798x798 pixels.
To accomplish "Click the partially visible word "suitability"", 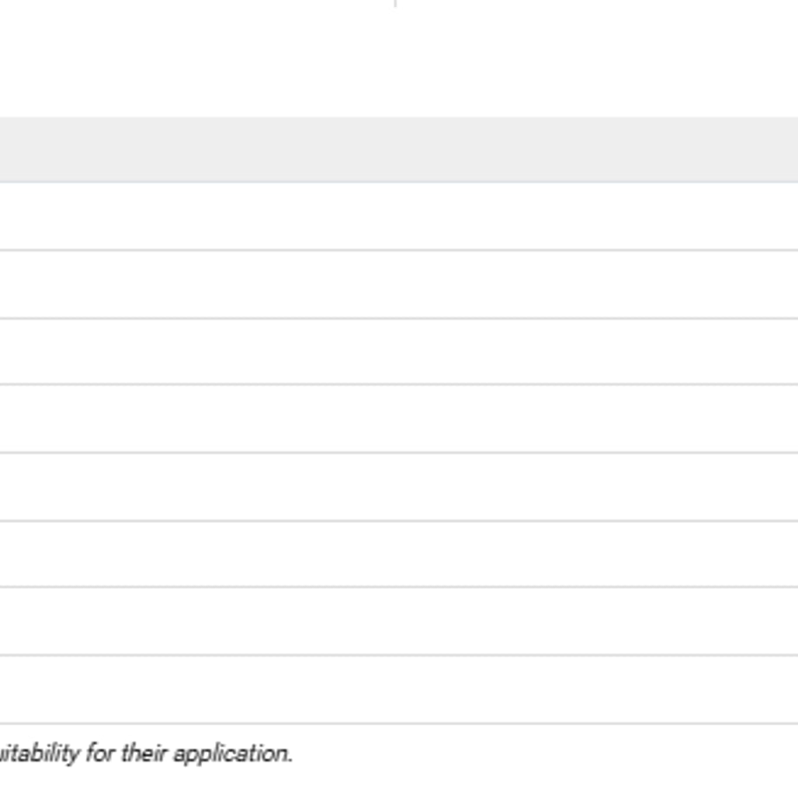I will click(39, 754).
